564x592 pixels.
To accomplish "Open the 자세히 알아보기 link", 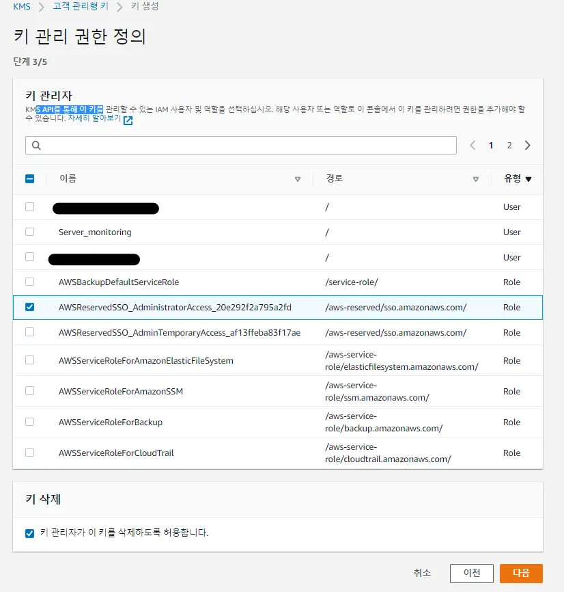I will (x=94, y=118).
